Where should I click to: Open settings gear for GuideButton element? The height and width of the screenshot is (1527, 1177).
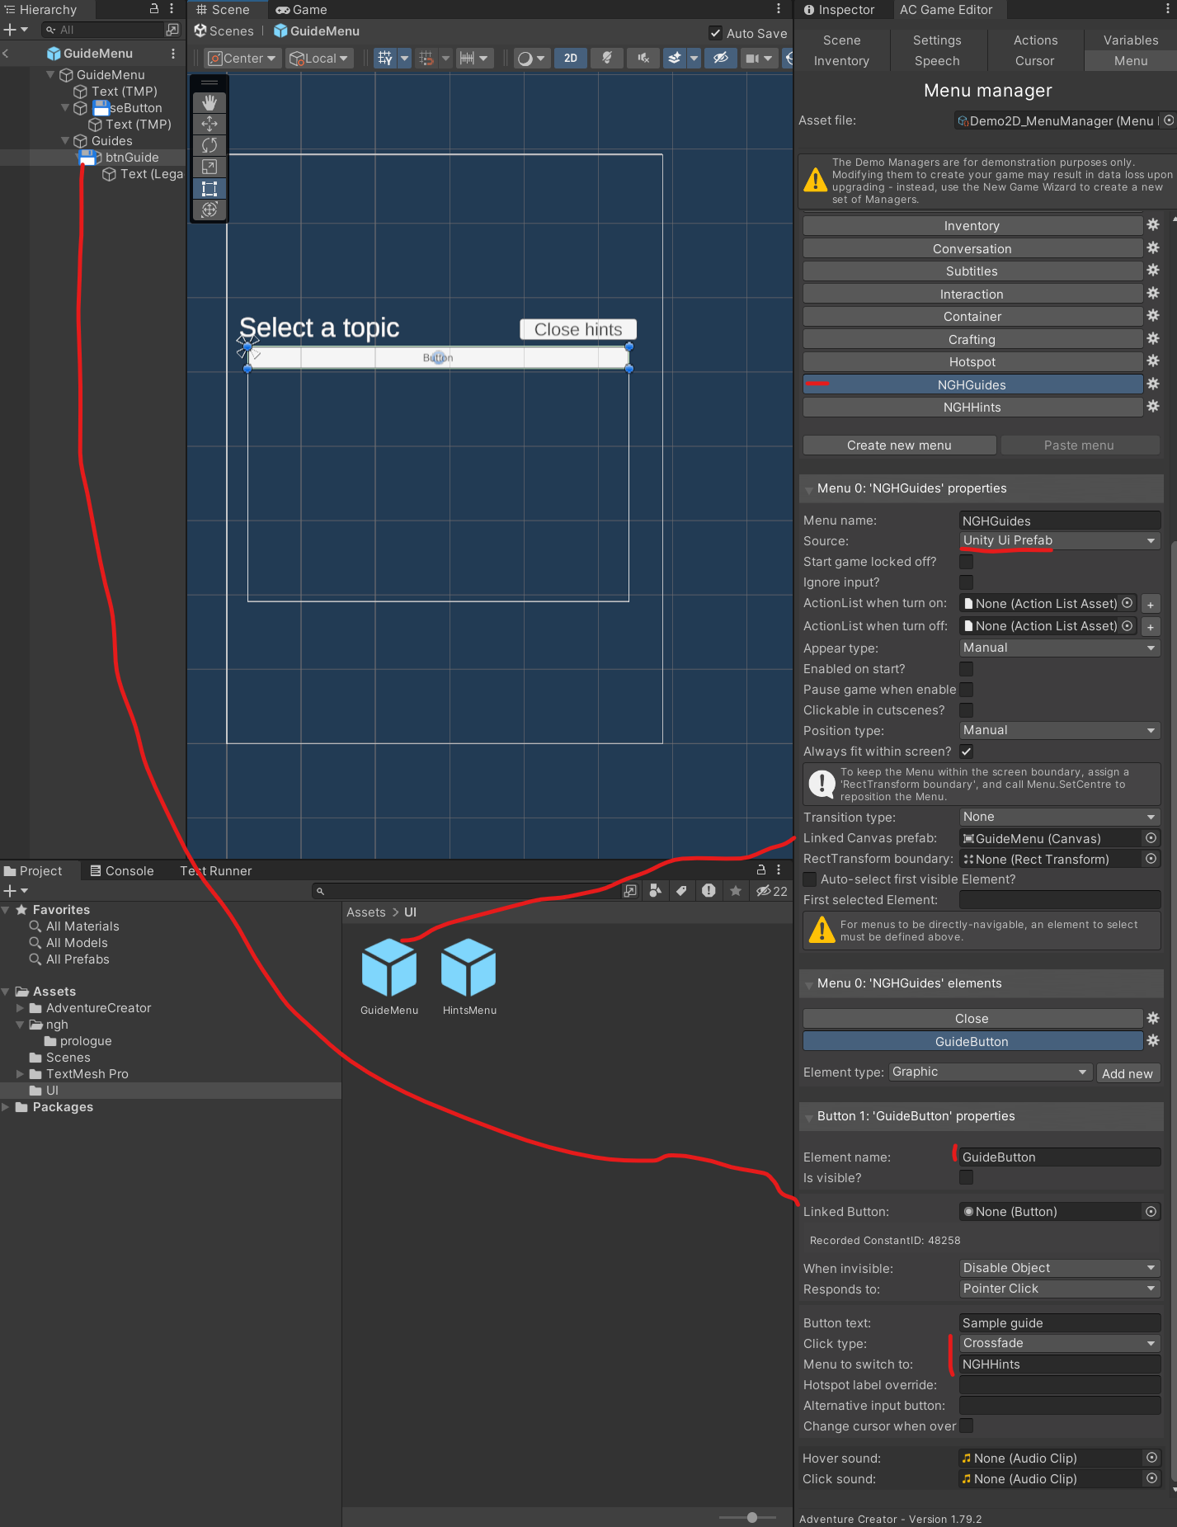coord(1153,1040)
